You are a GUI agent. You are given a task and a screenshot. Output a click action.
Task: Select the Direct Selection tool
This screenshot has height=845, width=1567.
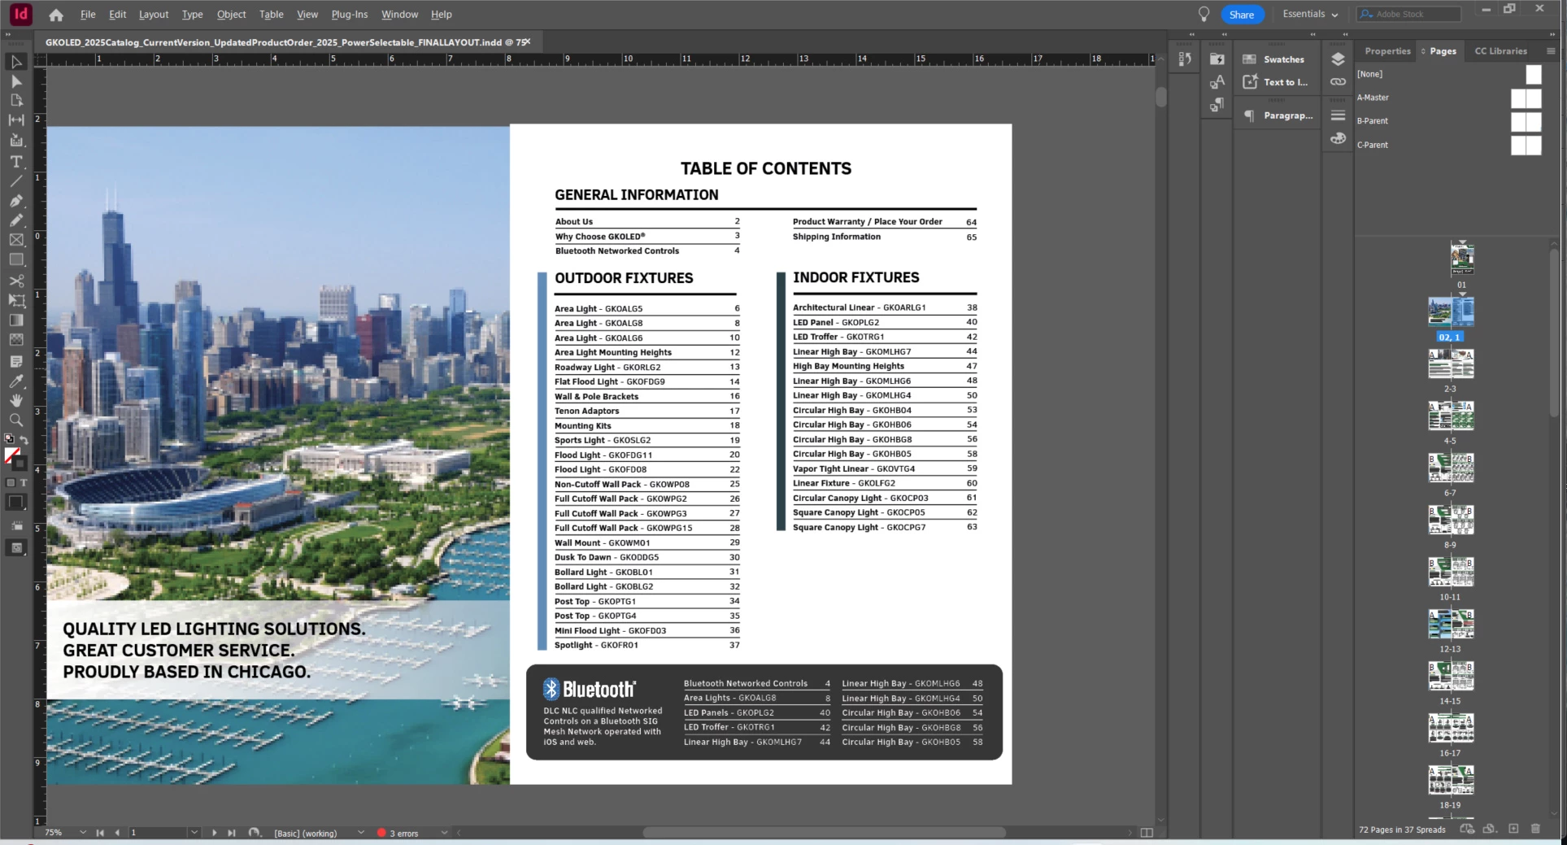[x=16, y=81]
